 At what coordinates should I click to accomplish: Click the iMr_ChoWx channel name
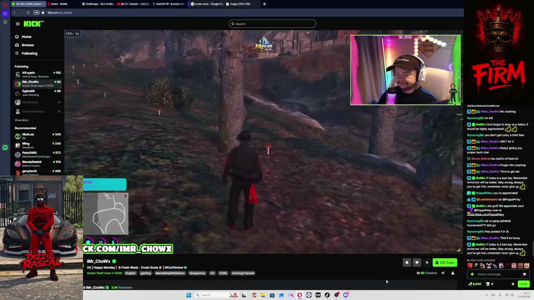98,261
